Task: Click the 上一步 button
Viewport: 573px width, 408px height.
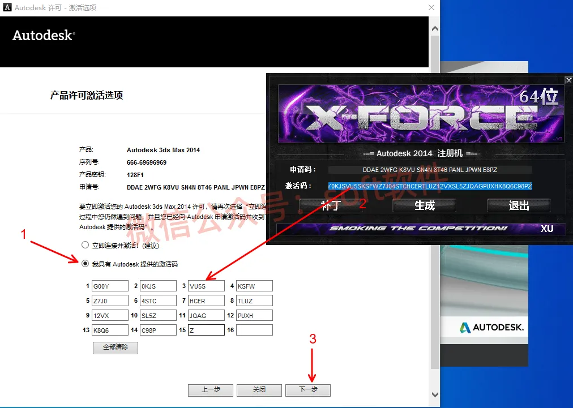Action: pos(211,390)
